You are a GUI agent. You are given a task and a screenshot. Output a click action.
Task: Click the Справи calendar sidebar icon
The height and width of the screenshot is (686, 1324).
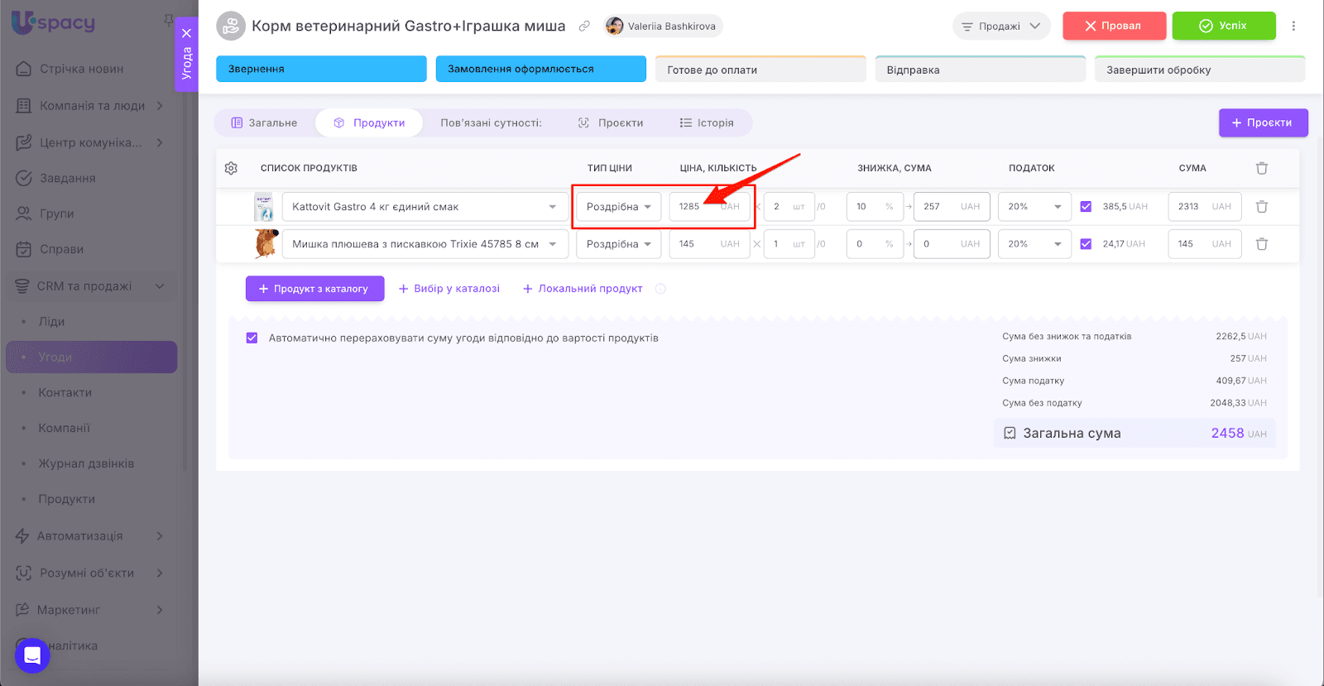click(24, 249)
